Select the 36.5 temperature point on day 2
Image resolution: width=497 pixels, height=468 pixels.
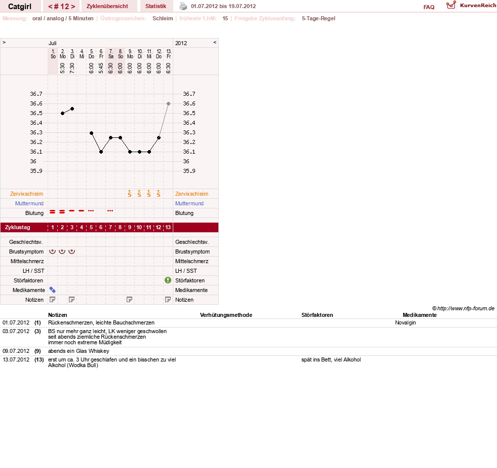point(62,113)
